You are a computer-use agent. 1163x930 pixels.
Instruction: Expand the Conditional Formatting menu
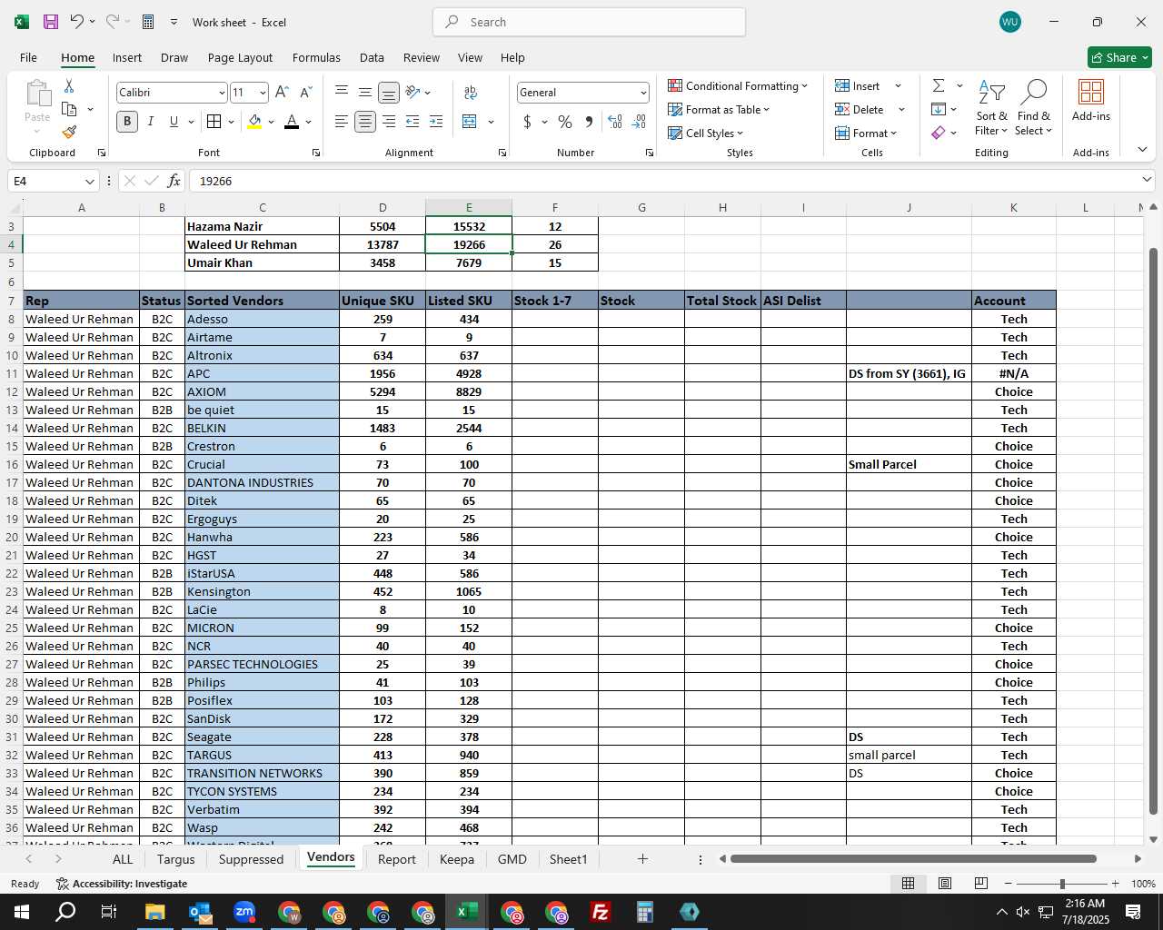738,85
